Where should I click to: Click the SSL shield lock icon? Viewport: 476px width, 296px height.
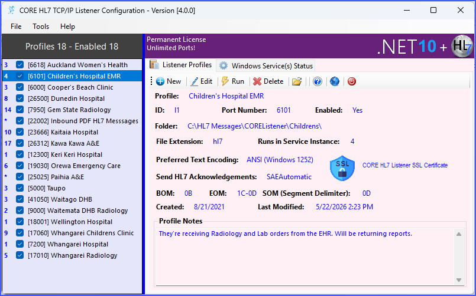[x=342, y=168]
